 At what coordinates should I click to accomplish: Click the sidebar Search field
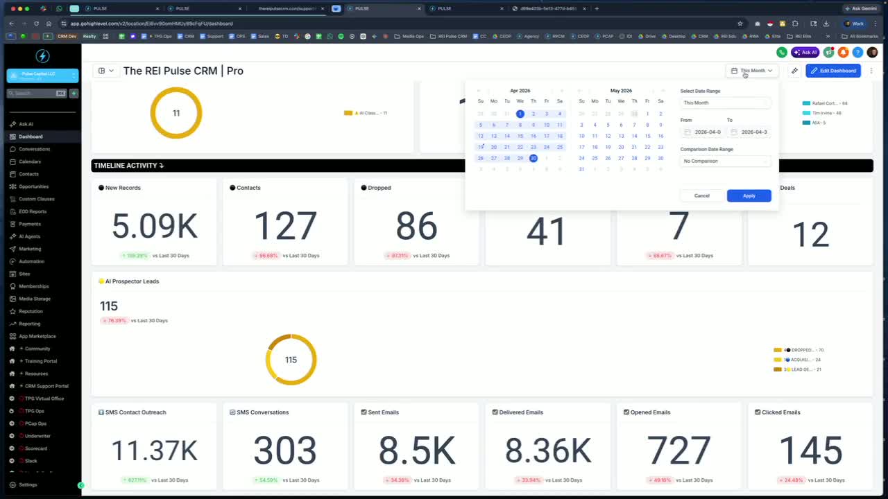37,93
